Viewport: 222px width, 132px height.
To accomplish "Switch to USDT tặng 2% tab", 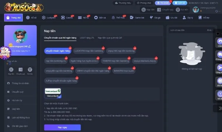I will 87,38.
